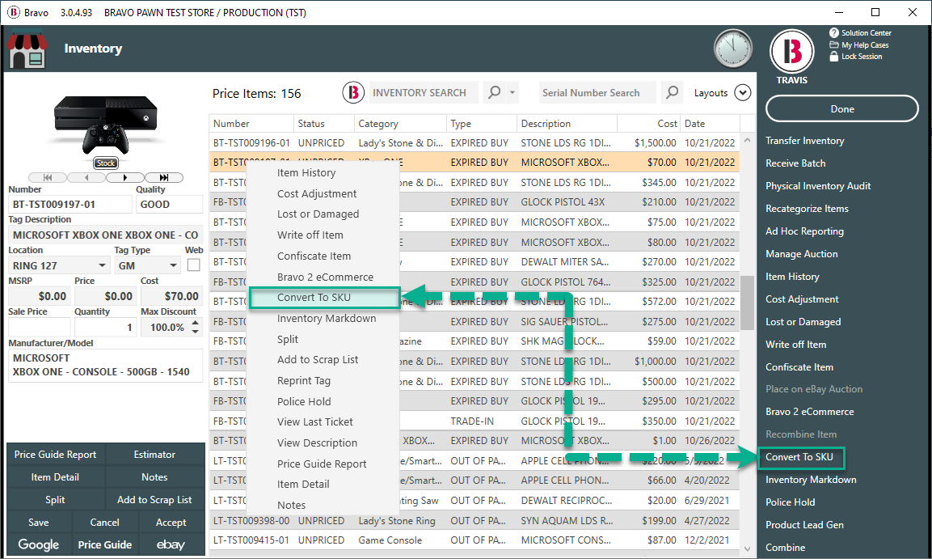The width and height of the screenshot is (932, 559).
Task: Select View Last Ticket in context menu
Action: 315,422
